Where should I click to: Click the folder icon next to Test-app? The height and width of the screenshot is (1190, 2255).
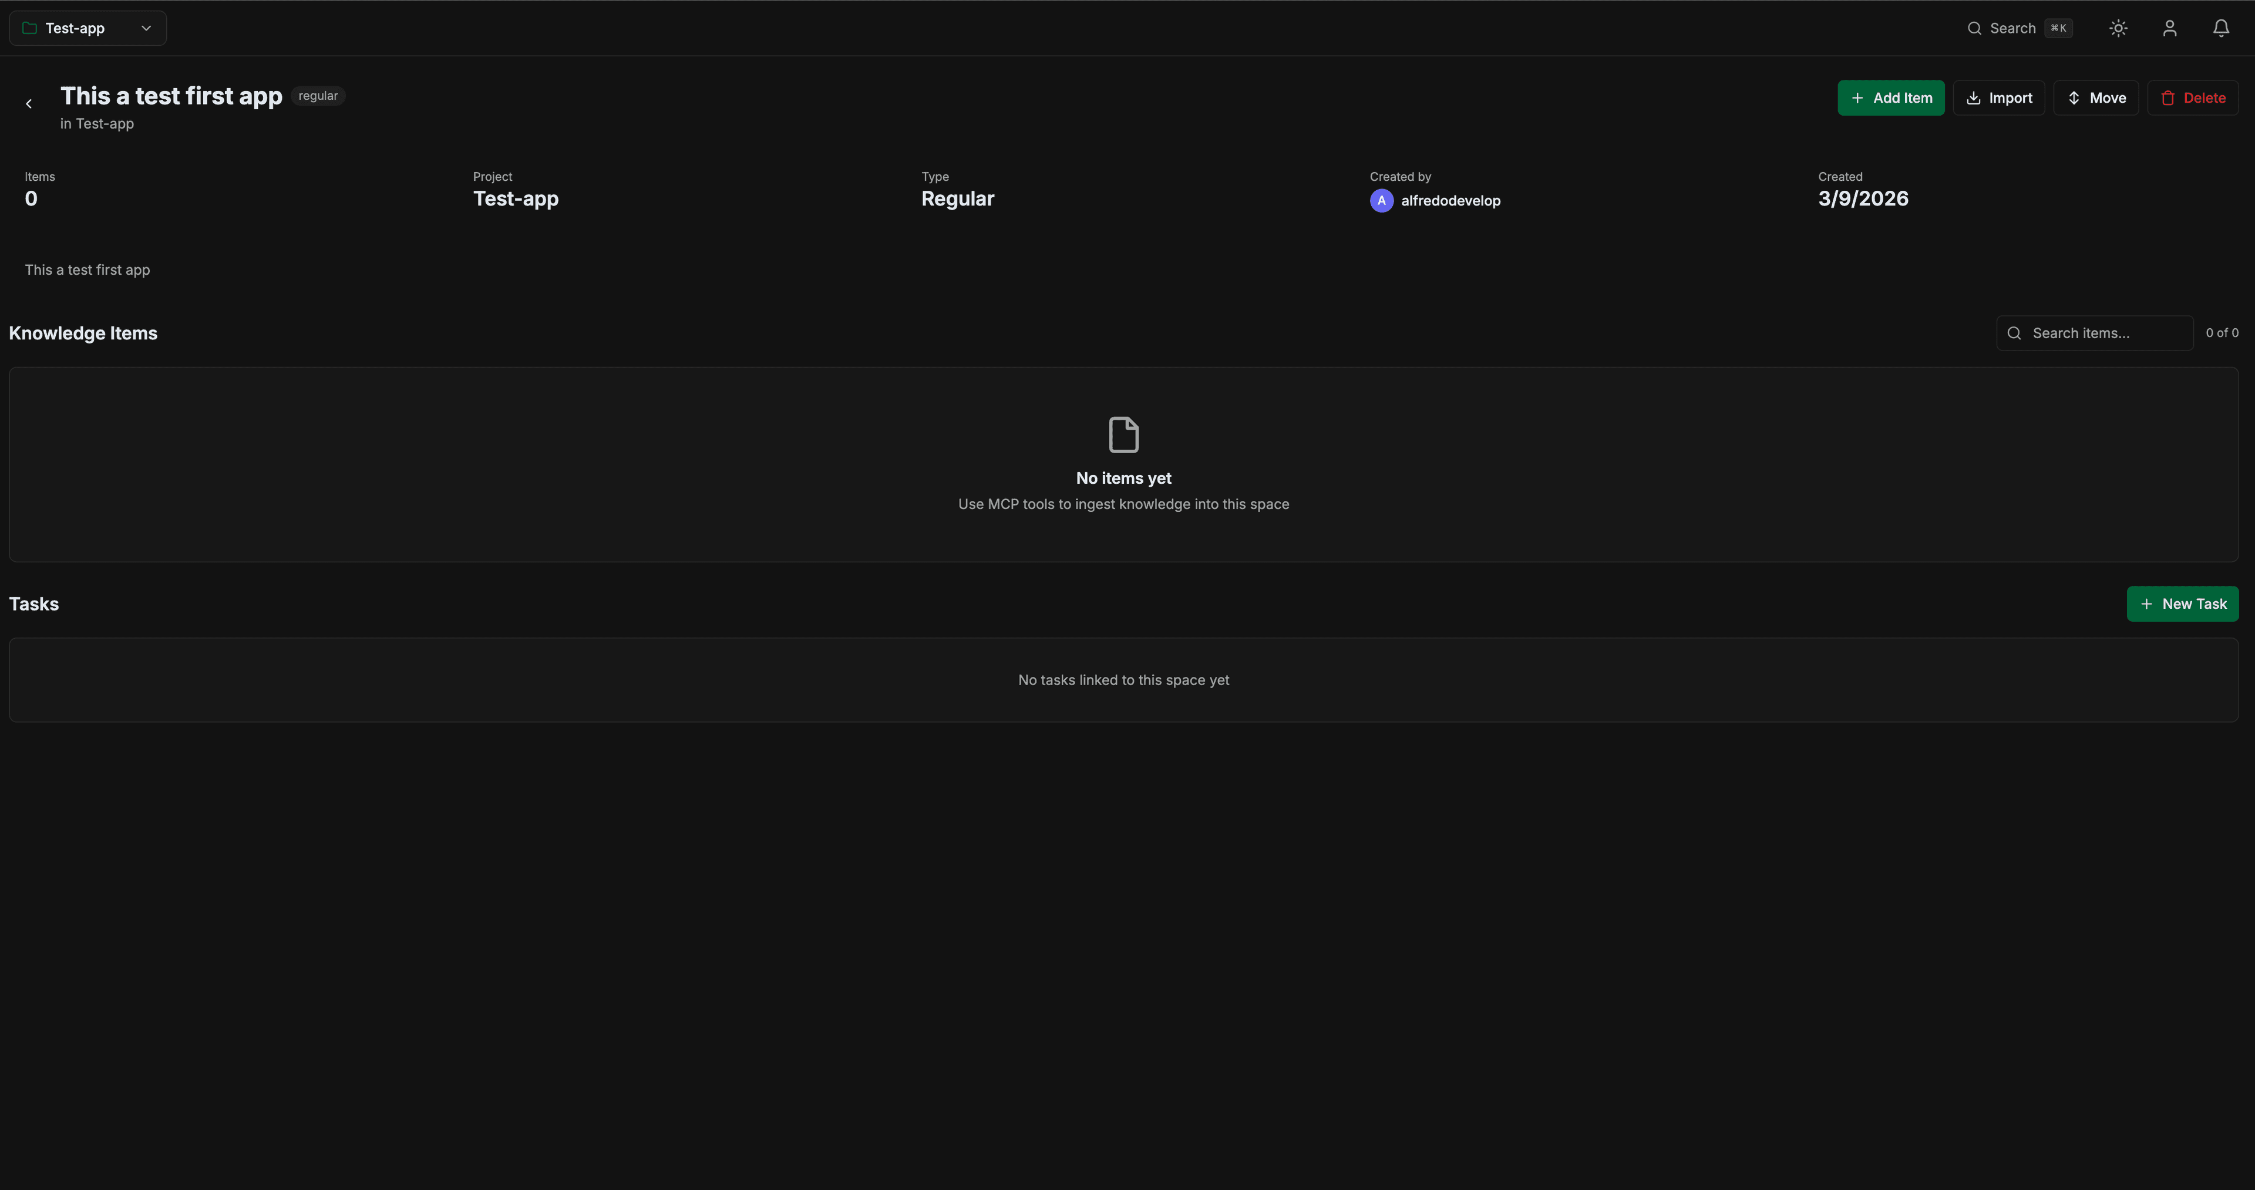tap(29, 27)
